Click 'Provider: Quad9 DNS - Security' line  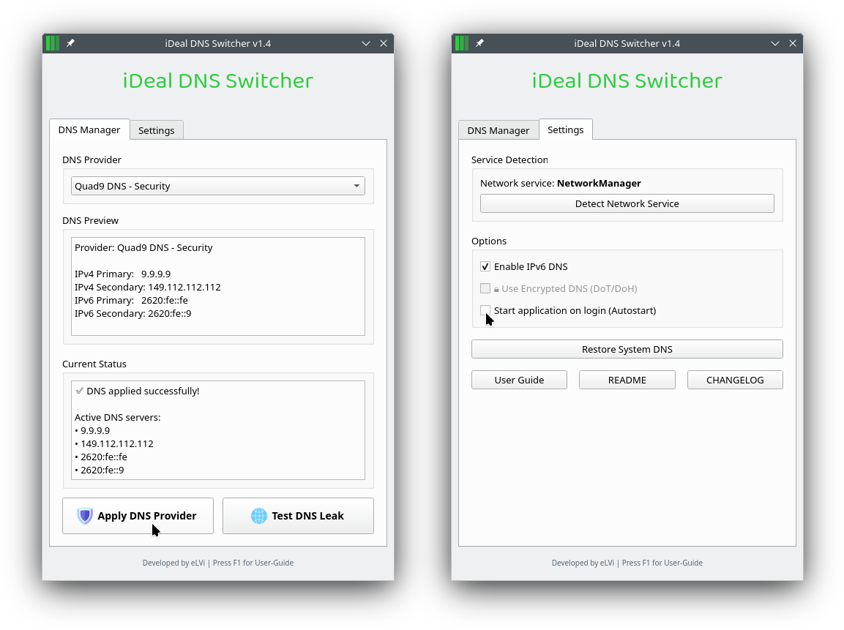tap(143, 247)
